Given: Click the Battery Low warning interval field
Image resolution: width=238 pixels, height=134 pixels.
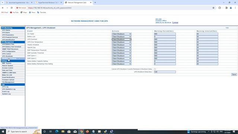Looking at the screenshot, I should coord(207,36).
